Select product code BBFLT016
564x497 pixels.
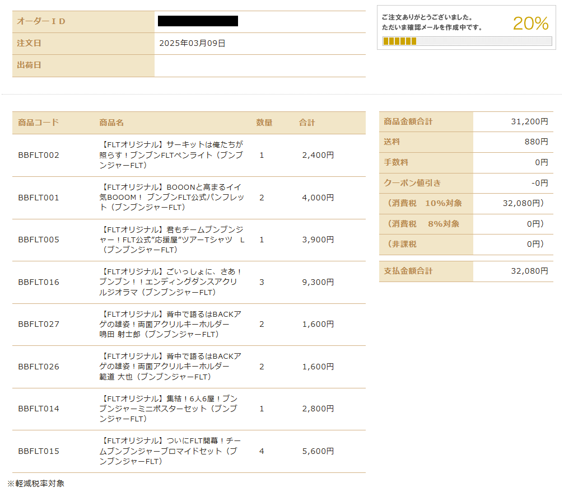click(x=39, y=282)
